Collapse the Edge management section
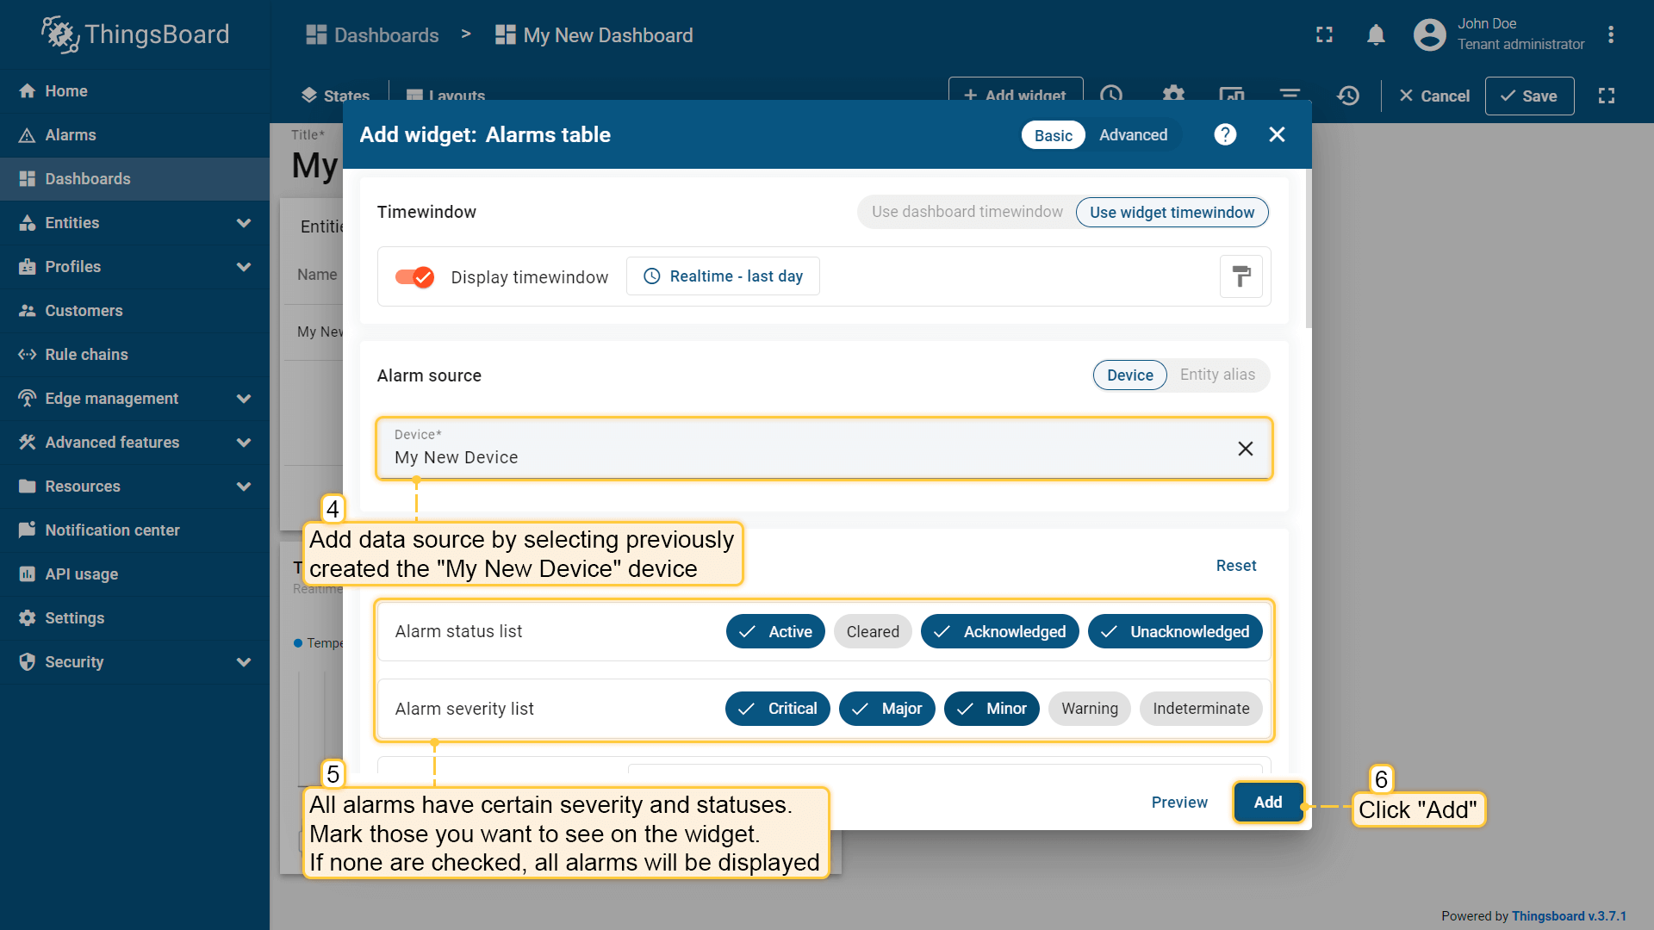1654x930 pixels. [x=244, y=398]
